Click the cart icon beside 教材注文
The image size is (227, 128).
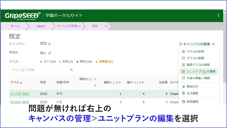183,87
